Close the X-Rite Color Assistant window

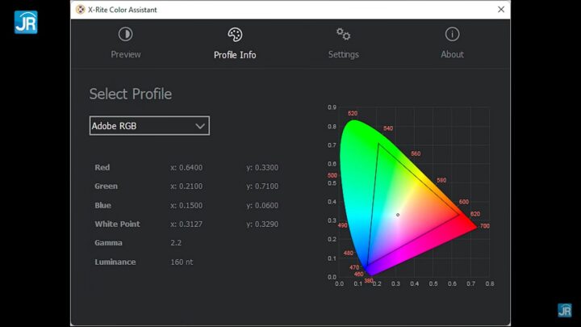coord(500,10)
